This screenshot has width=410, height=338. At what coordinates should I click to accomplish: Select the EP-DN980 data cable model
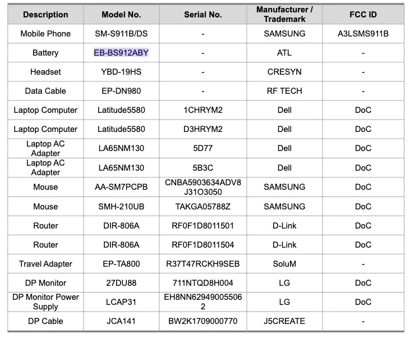click(121, 91)
